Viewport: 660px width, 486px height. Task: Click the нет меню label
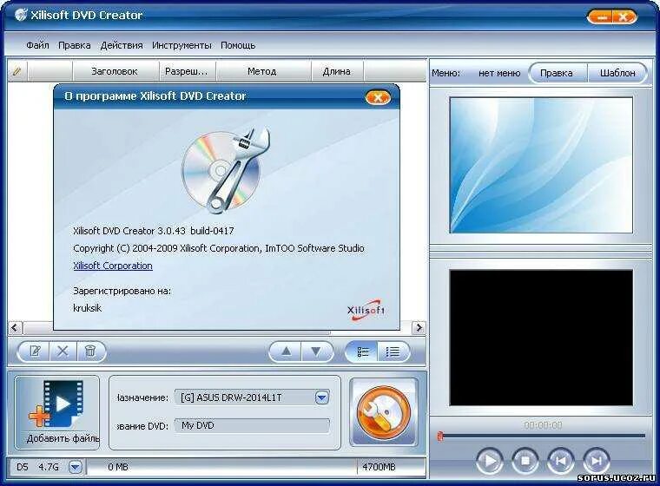pos(499,73)
